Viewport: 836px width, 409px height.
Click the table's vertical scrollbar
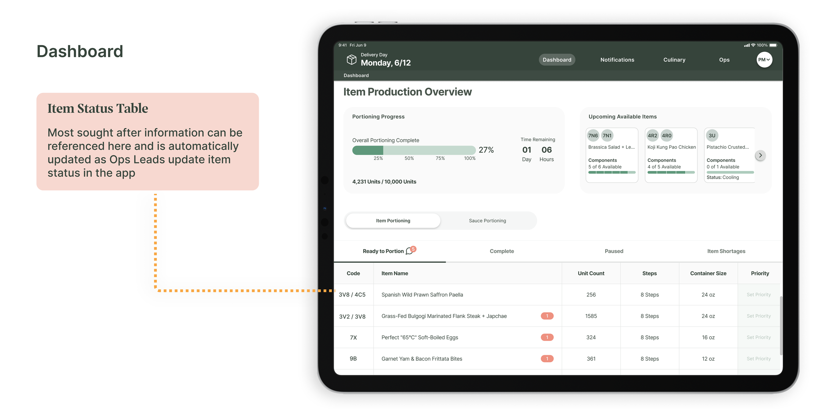pyautogui.click(x=781, y=326)
